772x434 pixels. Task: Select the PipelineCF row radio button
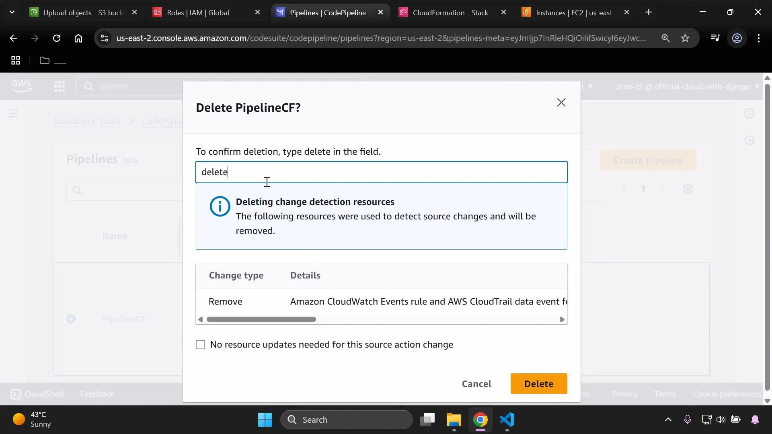tap(71, 319)
